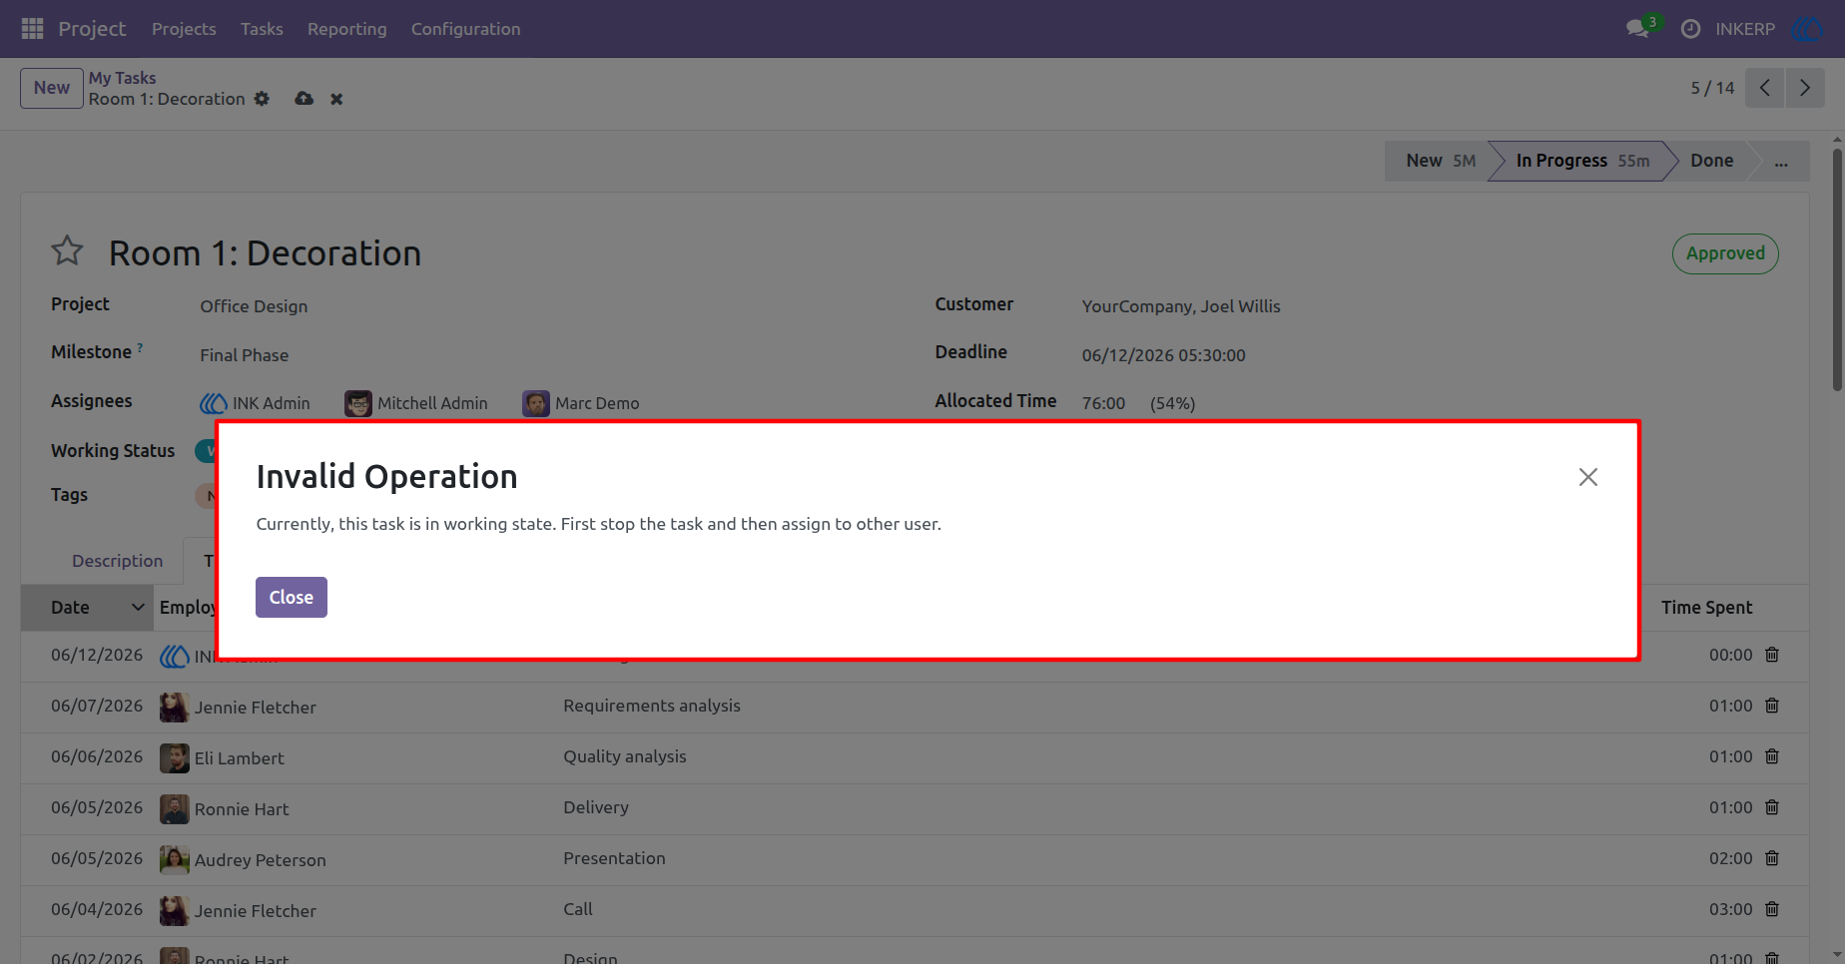Open the activities clock icon

1690,29
